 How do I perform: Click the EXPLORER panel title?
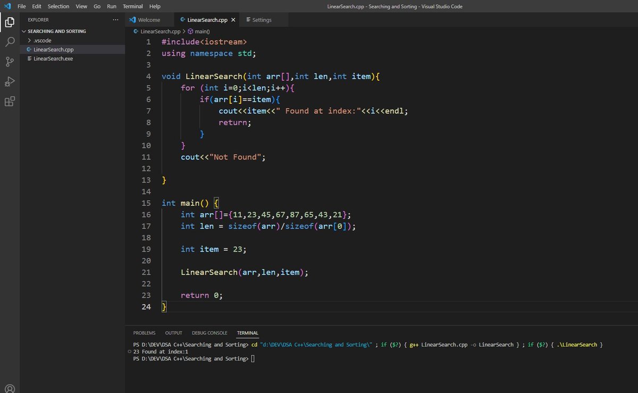(38, 20)
